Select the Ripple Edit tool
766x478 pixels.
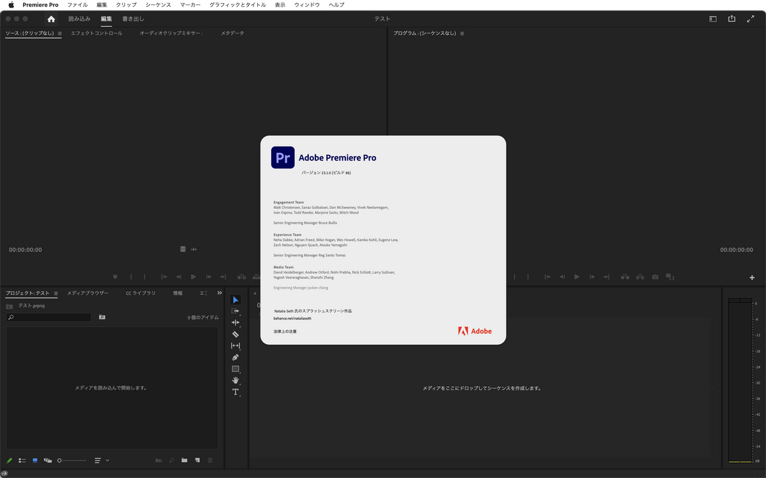click(x=236, y=322)
